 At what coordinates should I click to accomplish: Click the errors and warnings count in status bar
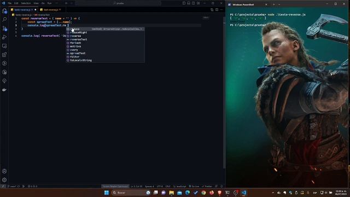click(x=33, y=186)
